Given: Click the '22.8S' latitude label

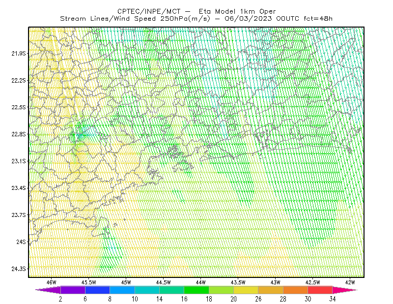Looking at the screenshot, I should 19,134.
